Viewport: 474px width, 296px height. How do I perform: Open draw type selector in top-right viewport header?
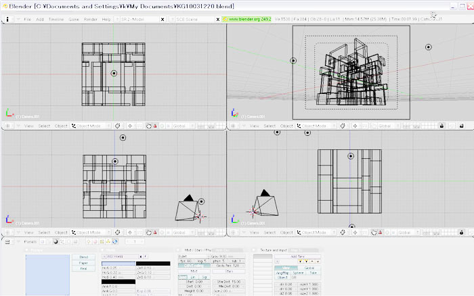click(343, 126)
